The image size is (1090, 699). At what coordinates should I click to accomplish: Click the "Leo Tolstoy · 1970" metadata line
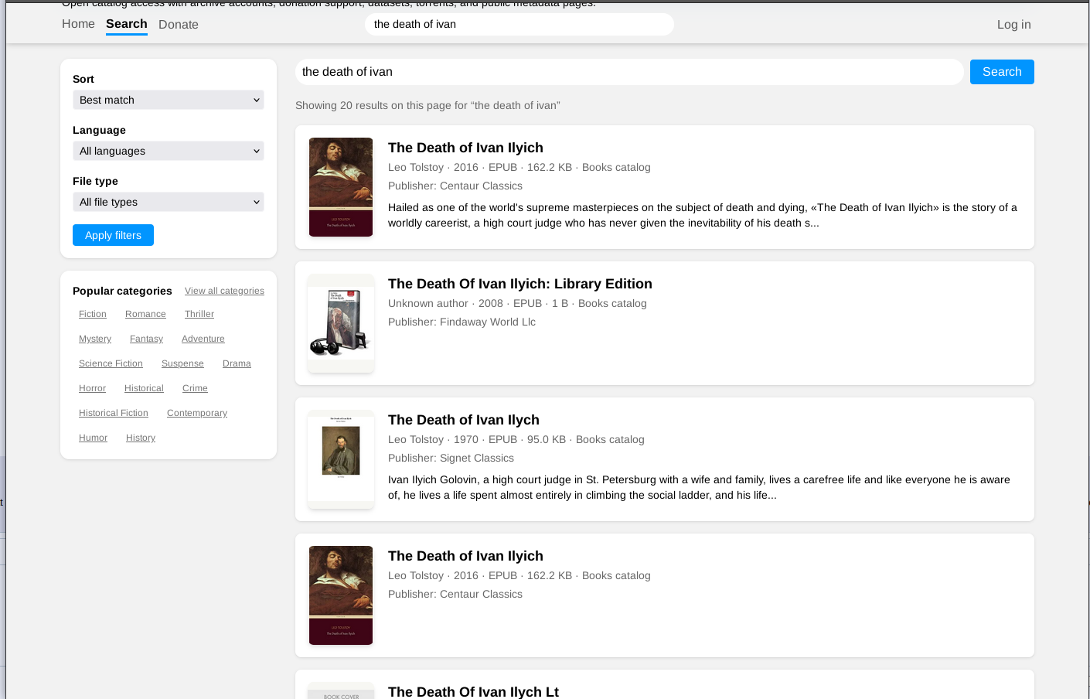516,439
